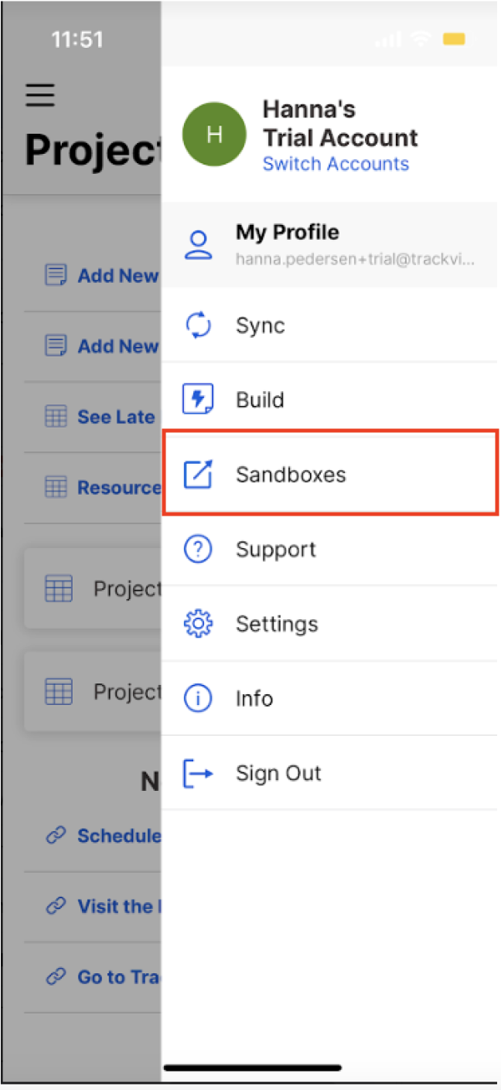Click the Sign Out arrow icon

tap(198, 773)
